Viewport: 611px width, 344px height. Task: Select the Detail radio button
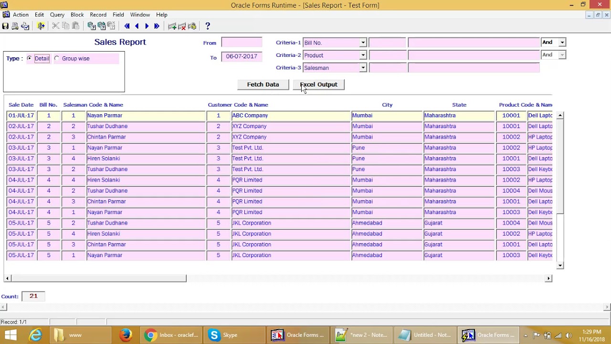30,58
